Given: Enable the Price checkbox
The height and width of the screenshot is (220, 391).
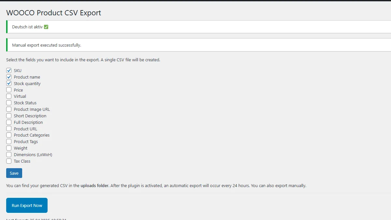Looking at the screenshot, I should (x=9, y=90).
